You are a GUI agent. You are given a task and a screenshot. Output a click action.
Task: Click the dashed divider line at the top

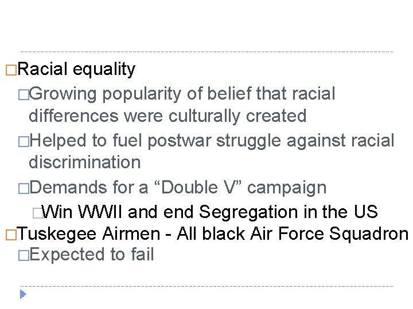click(206, 51)
